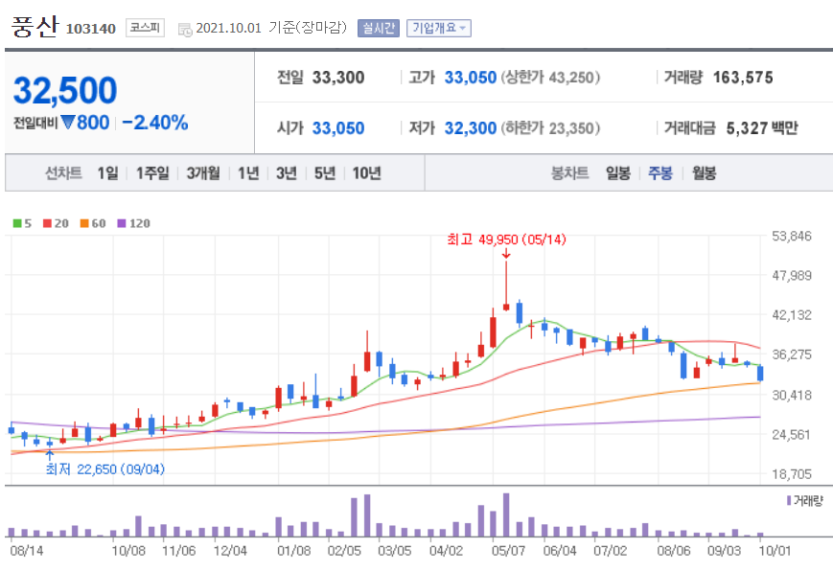Click the 10/01 date axis label
833x571 pixels.
point(775,550)
